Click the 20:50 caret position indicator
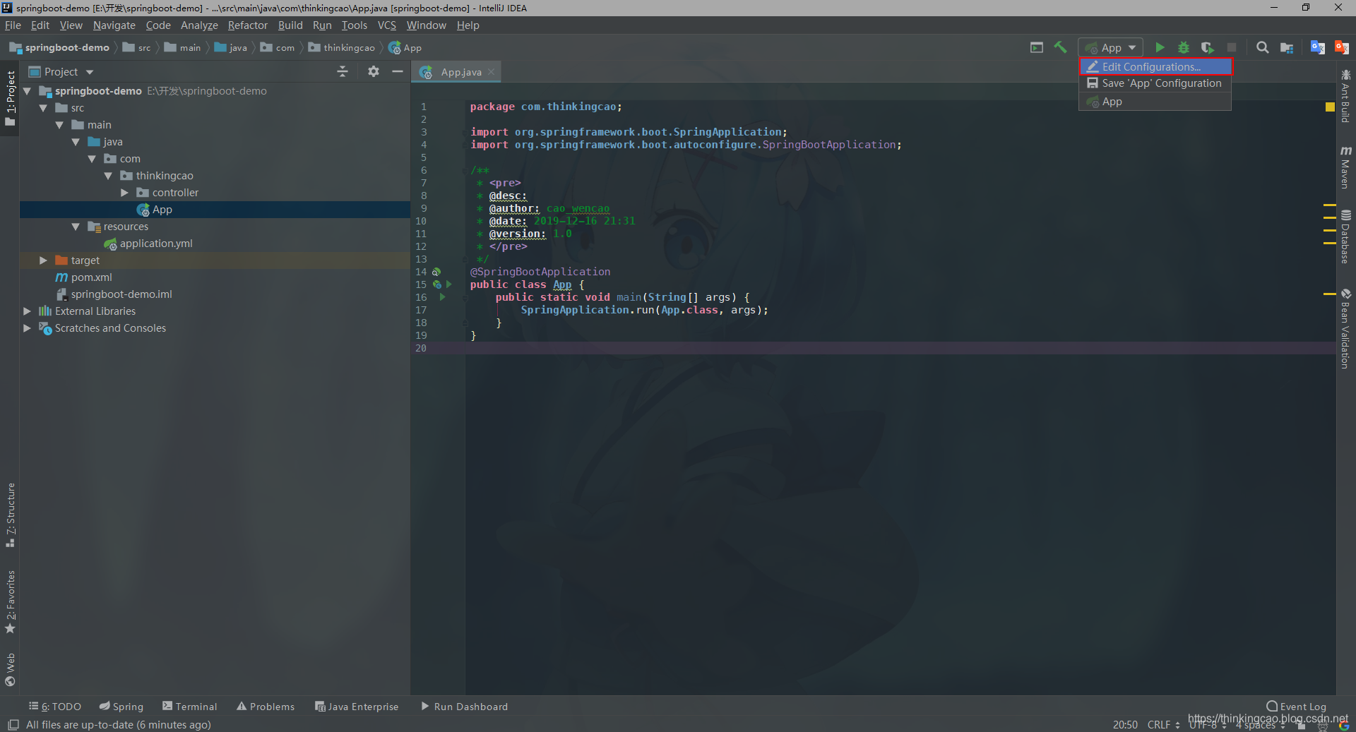1356x732 pixels. pyautogui.click(x=1125, y=725)
